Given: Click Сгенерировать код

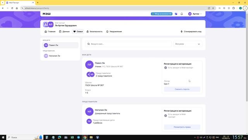Looking at the screenshot, I should pyautogui.click(x=191, y=31).
